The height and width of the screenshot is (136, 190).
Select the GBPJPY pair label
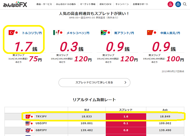(41, 130)
